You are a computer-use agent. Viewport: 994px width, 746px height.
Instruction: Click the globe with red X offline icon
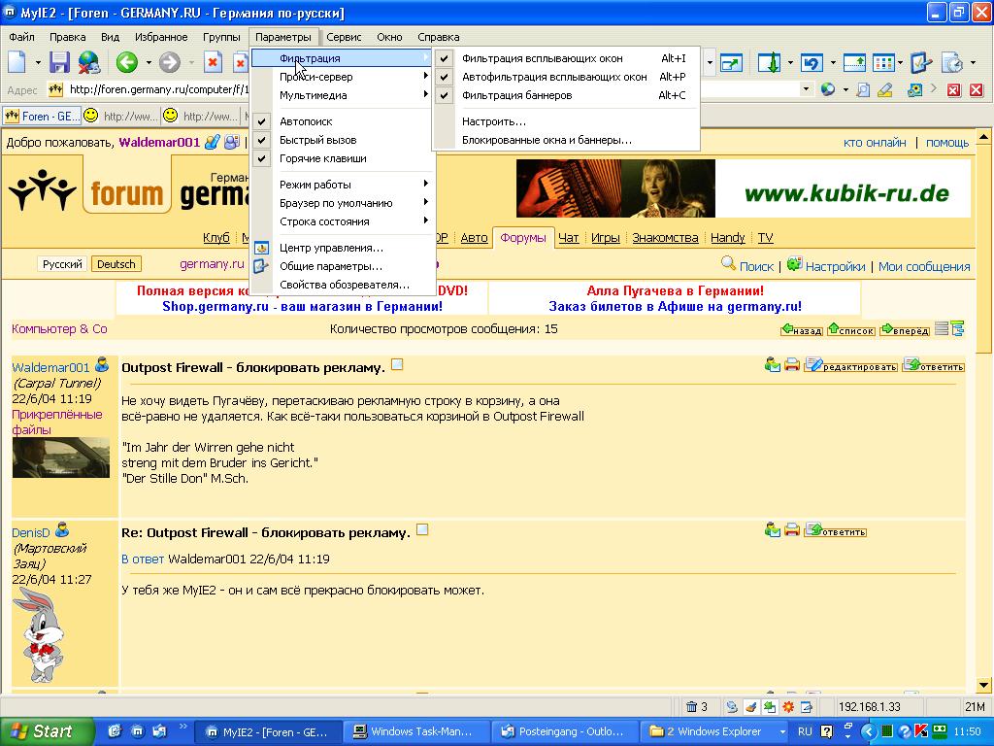pyautogui.click(x=89, y=62)
